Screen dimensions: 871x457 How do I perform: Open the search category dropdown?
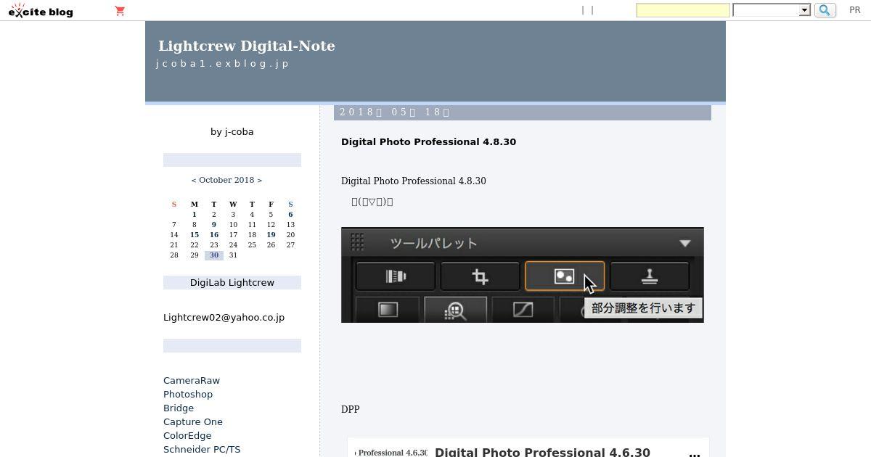pos(771,10)
